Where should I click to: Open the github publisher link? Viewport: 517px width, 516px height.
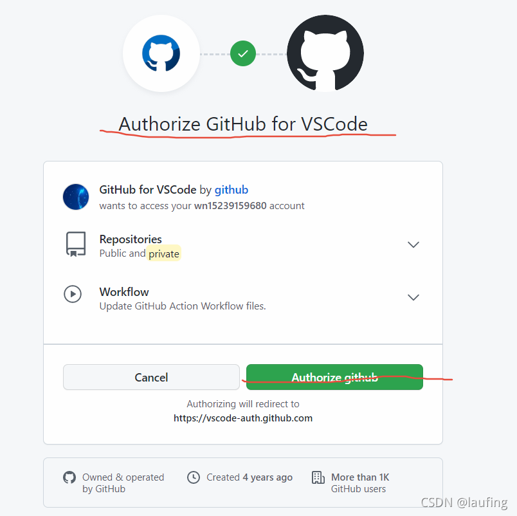(x=231, y=190)
